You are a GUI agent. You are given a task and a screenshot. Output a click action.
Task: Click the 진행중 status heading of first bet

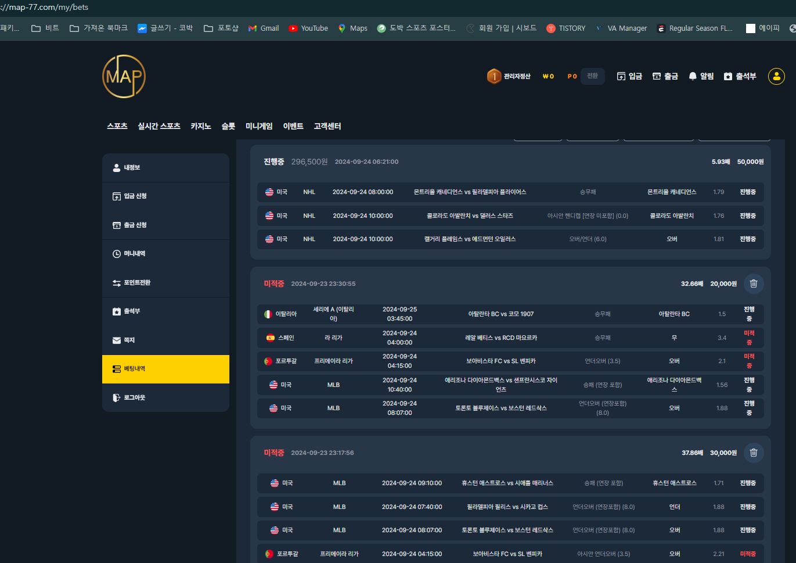[274, 162]
